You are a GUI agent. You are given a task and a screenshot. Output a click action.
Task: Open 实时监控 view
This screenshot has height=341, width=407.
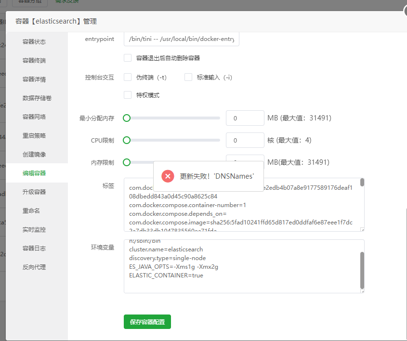point(34,229)
